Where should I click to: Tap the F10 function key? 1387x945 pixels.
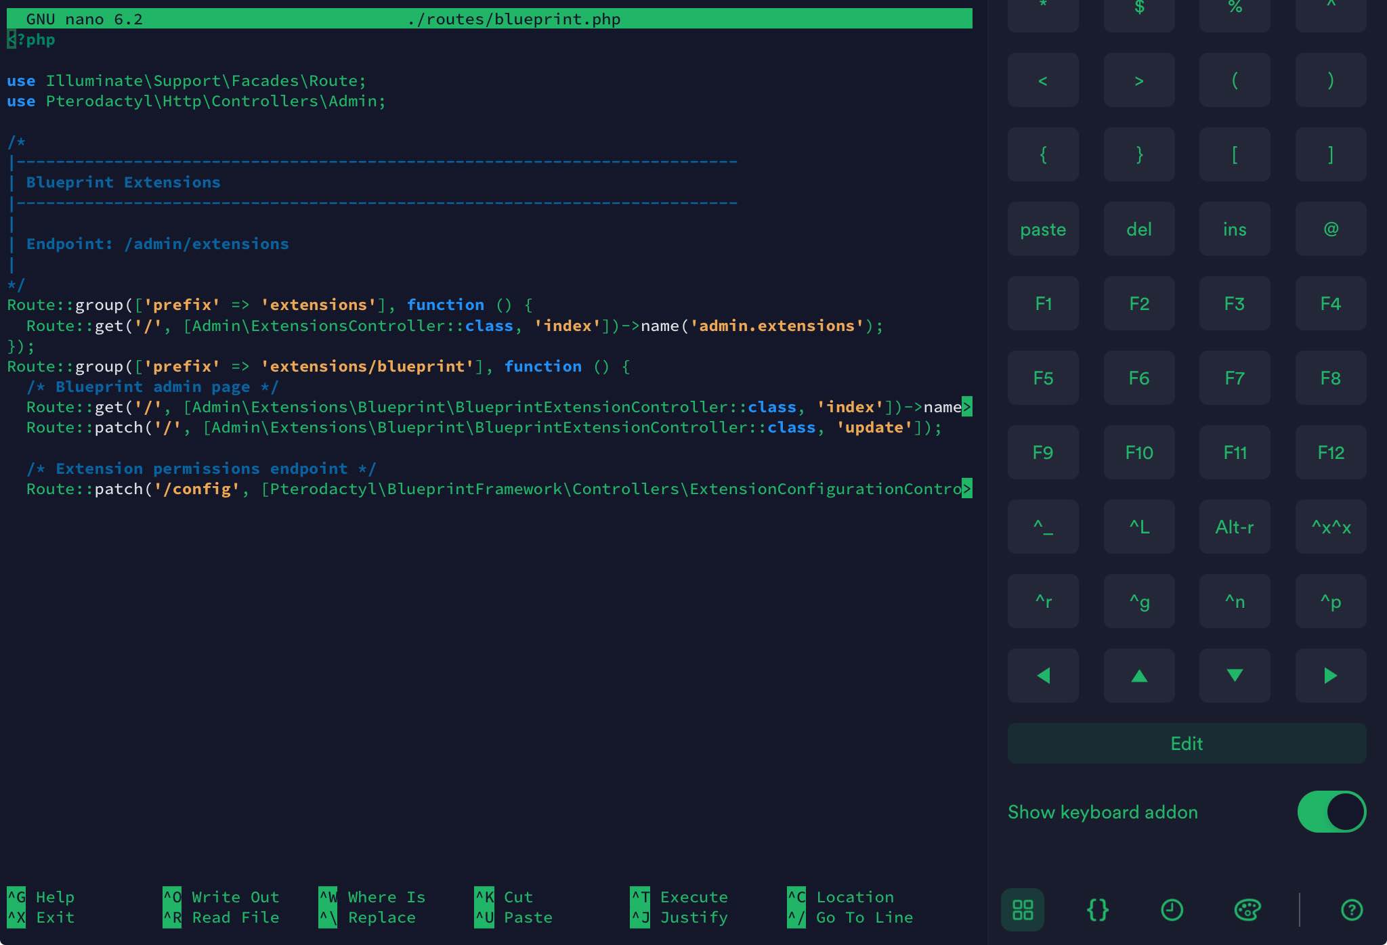click(x=1139, y=452)
